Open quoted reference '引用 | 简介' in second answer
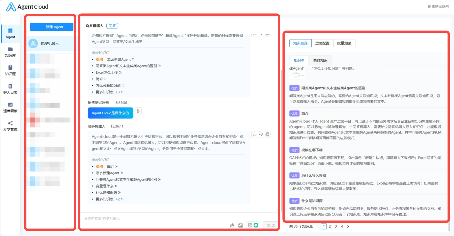 pyautogui.click(x=107, y=166)
